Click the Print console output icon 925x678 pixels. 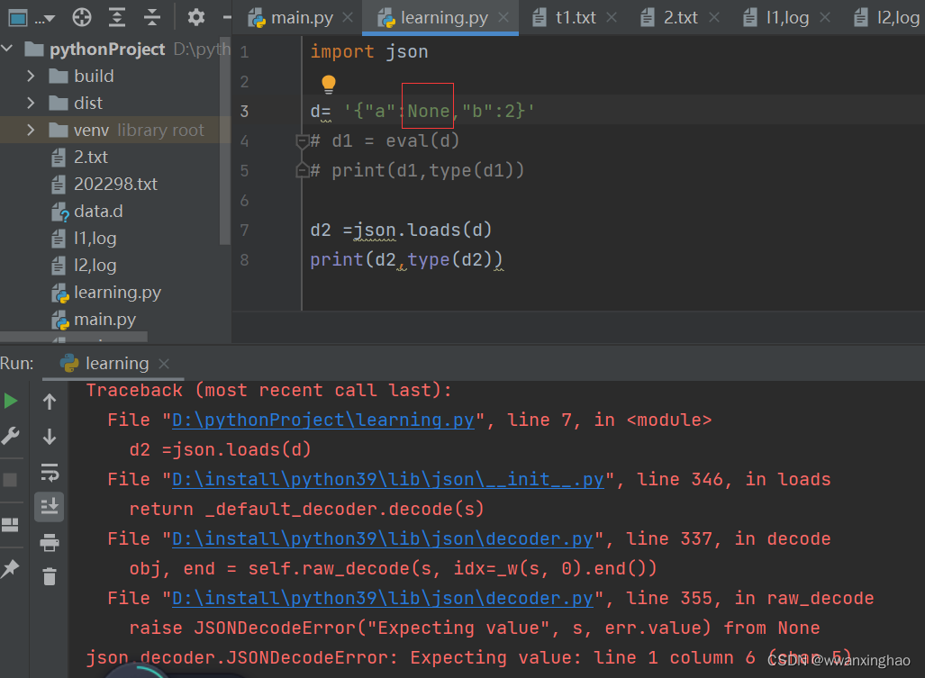point(50,542)
